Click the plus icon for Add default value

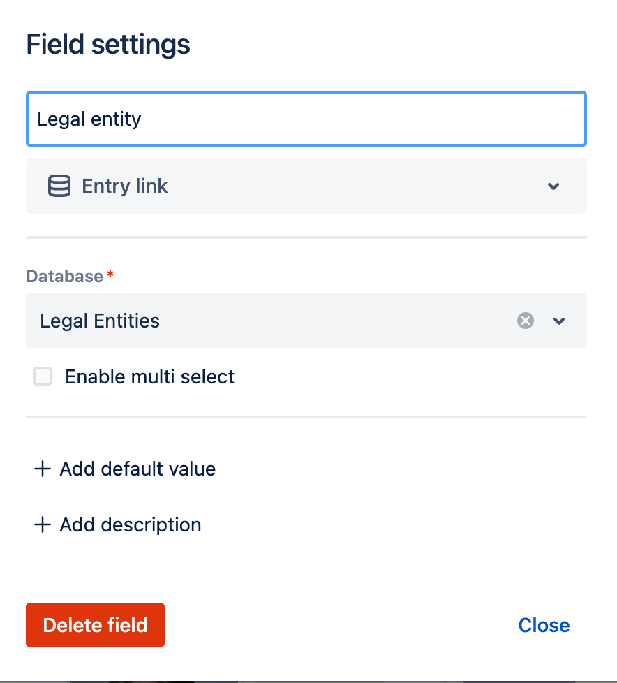(43, 469)
